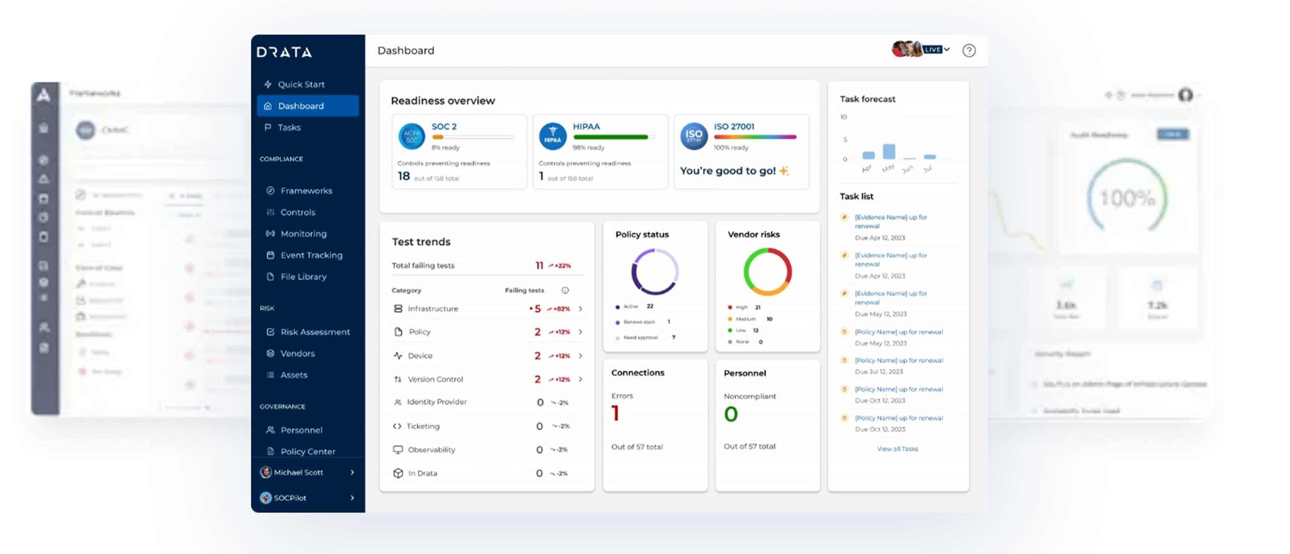Click the Personnel people icon in sidebar
1290x554 pixels.
270,430
